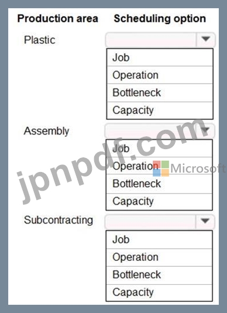The image size is (227, 313).
Task: Open the Assembly scheduling dropdown arrow
Action: [205, 130]
